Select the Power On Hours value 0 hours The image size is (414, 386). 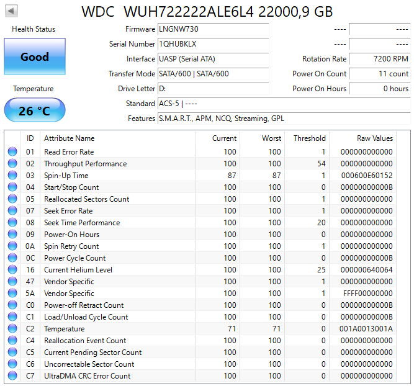tap(380, 89)
